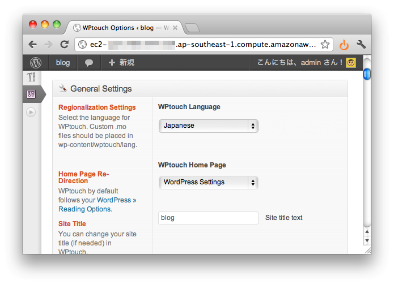This screenshot has height=285, width=394.
Task: Click the macOS yellow minimize button
Action: (45, 24)
